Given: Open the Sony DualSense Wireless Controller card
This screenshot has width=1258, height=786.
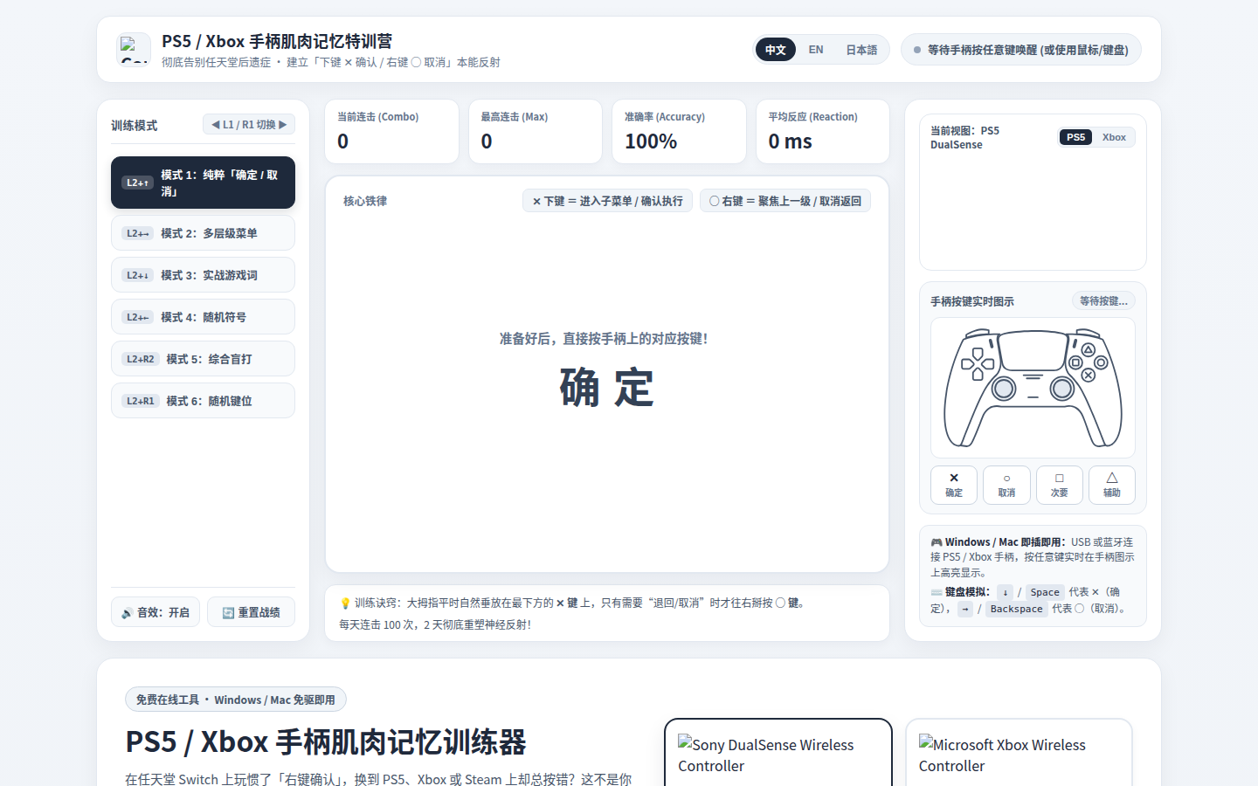Looking at the screenshot, I should 778,753.
